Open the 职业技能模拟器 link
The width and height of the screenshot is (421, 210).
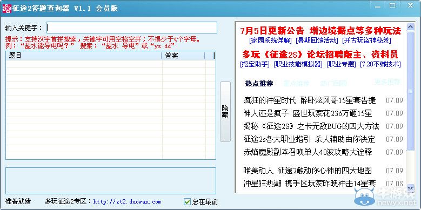point(298,64)
